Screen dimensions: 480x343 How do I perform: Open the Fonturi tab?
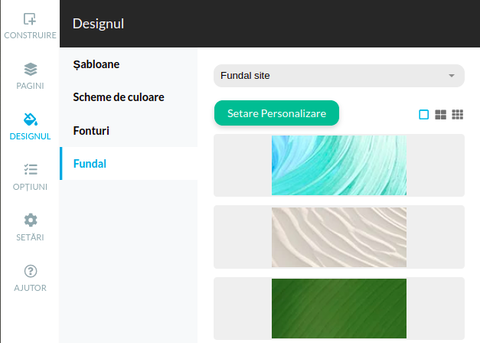coord(91,131)
